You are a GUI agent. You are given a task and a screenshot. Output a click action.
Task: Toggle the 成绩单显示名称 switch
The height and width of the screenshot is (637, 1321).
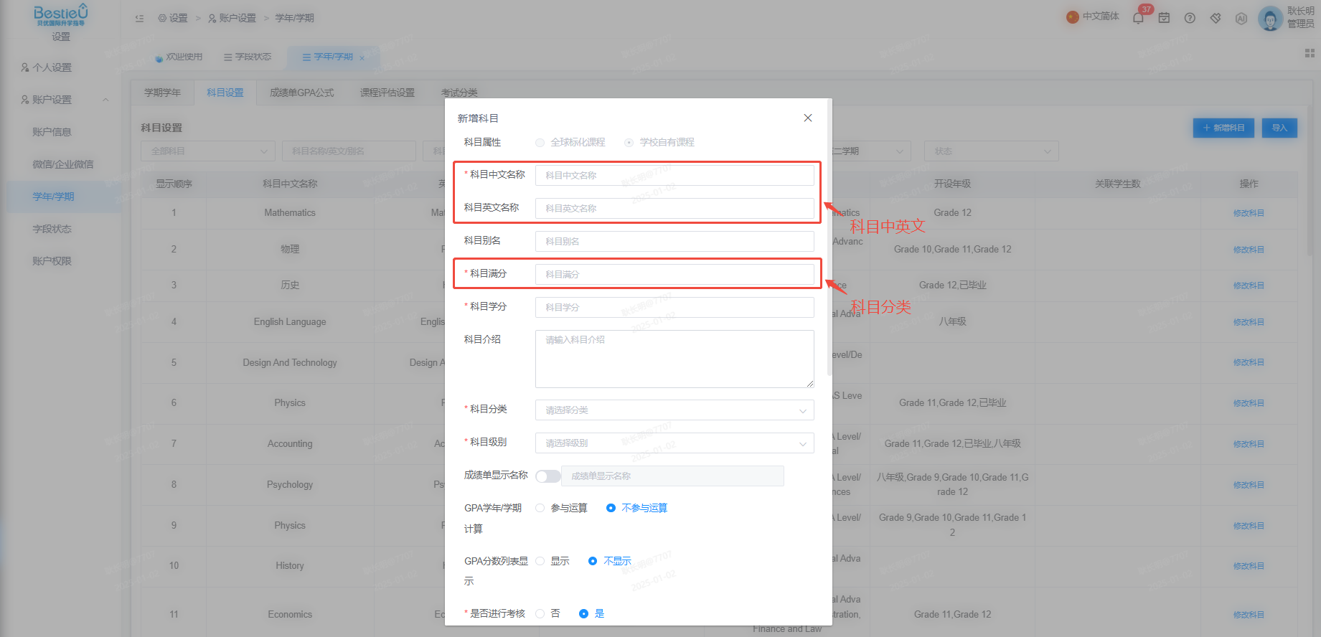pos(548,476)
